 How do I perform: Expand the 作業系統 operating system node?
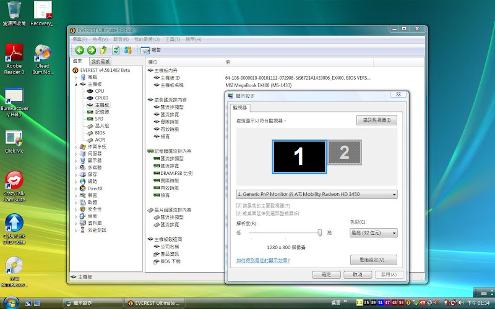point(75,147)
